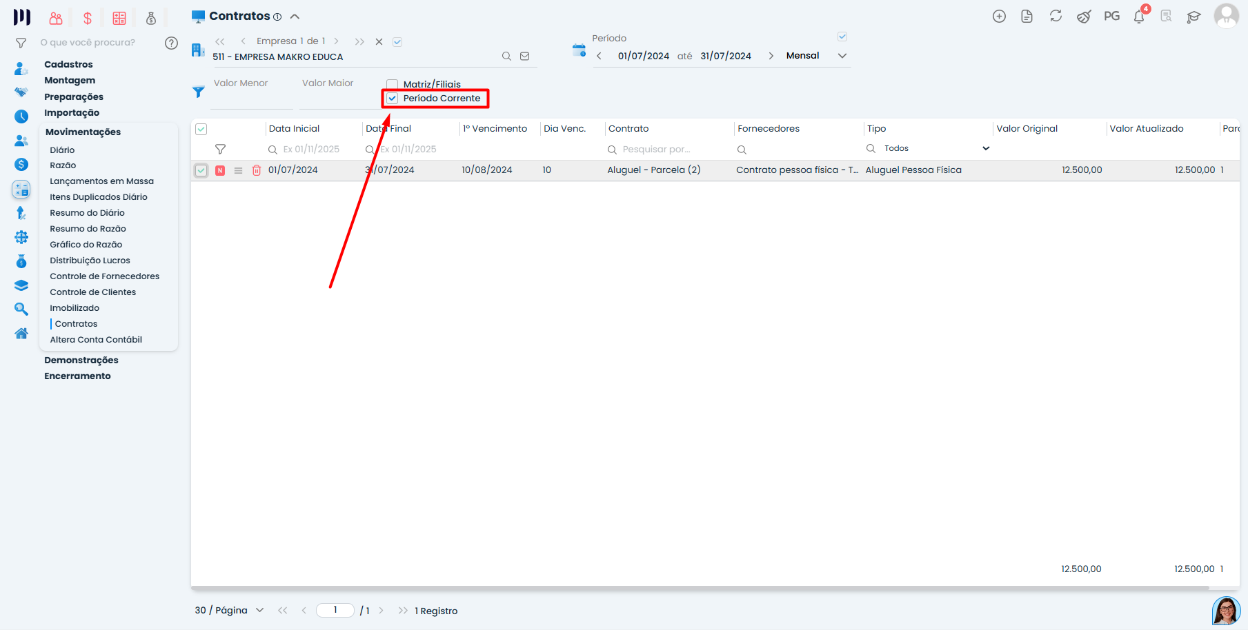Open the graduation cap learning icon
The height and width of the screenshot is (630, 1248).
(1194, 17)
